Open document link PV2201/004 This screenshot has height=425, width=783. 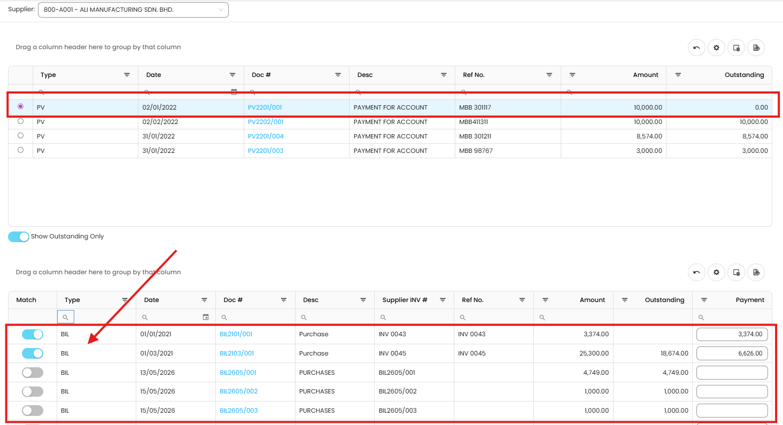coord(266,136)
